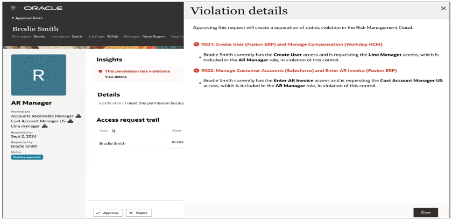Close the Violation details panel with X

pyautogui.click(x=443, y=9)
